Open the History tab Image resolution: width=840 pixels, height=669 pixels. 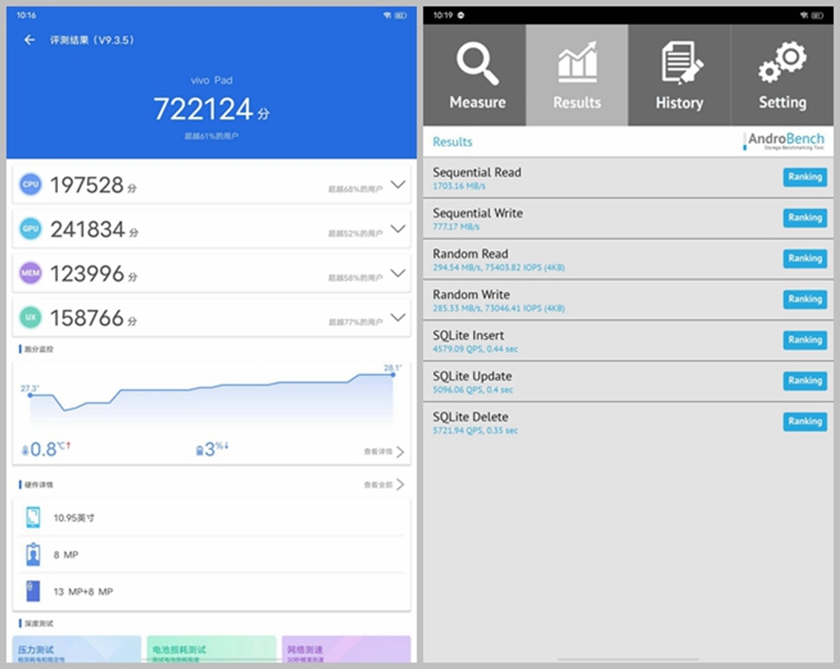click(x=679, y=75)
